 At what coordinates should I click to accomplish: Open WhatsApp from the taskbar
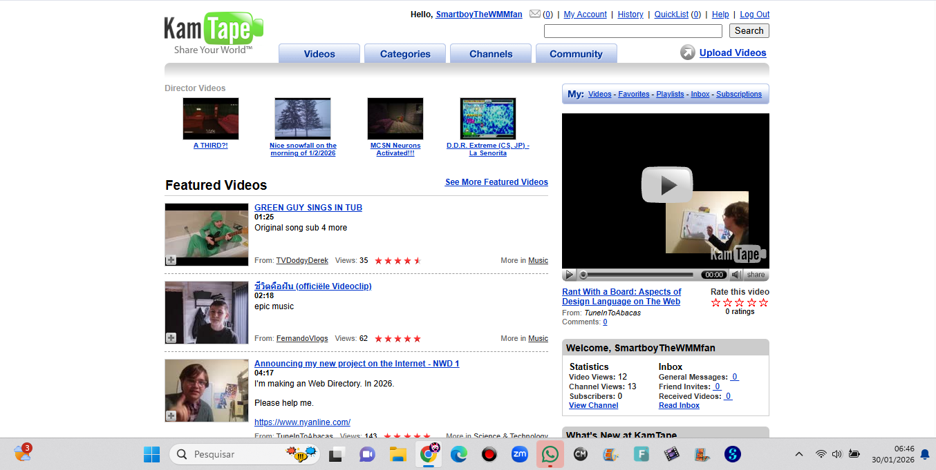pyautogui.click(x=550, y=454)
